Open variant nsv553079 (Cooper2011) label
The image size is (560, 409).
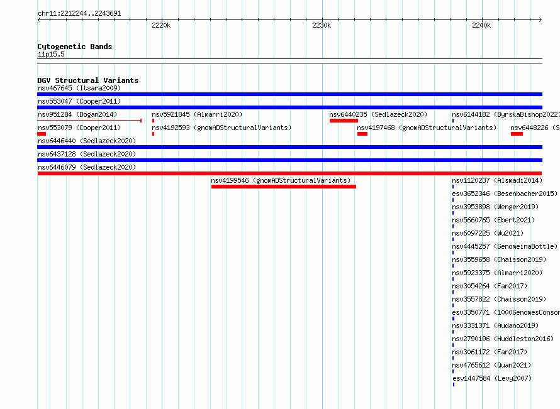coord(79,128)
